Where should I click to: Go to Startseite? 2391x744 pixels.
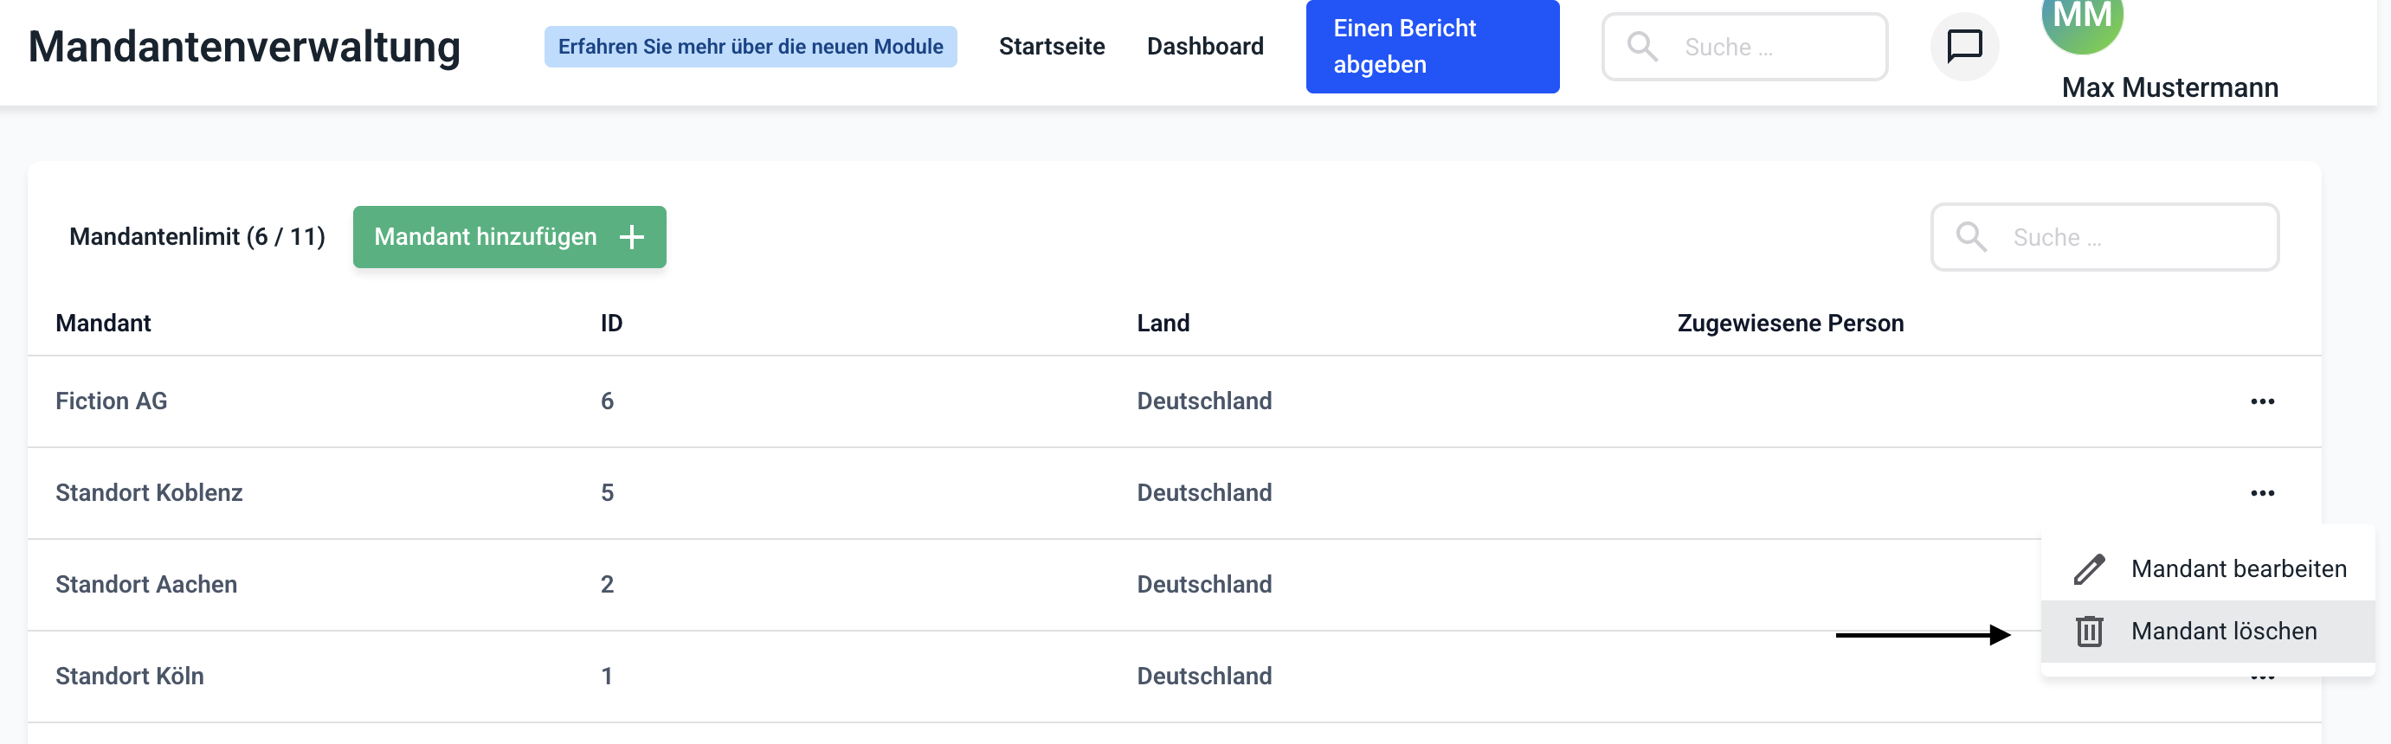[1052, 47]
